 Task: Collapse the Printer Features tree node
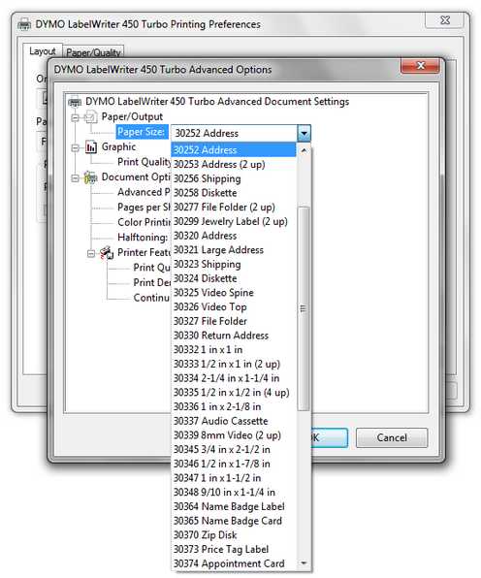pos(91,253)
